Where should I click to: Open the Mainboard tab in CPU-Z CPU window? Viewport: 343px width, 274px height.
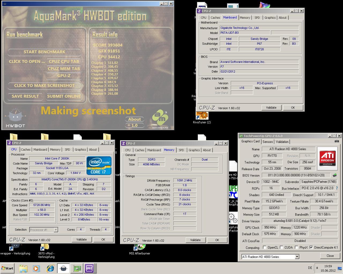(40, 150)
